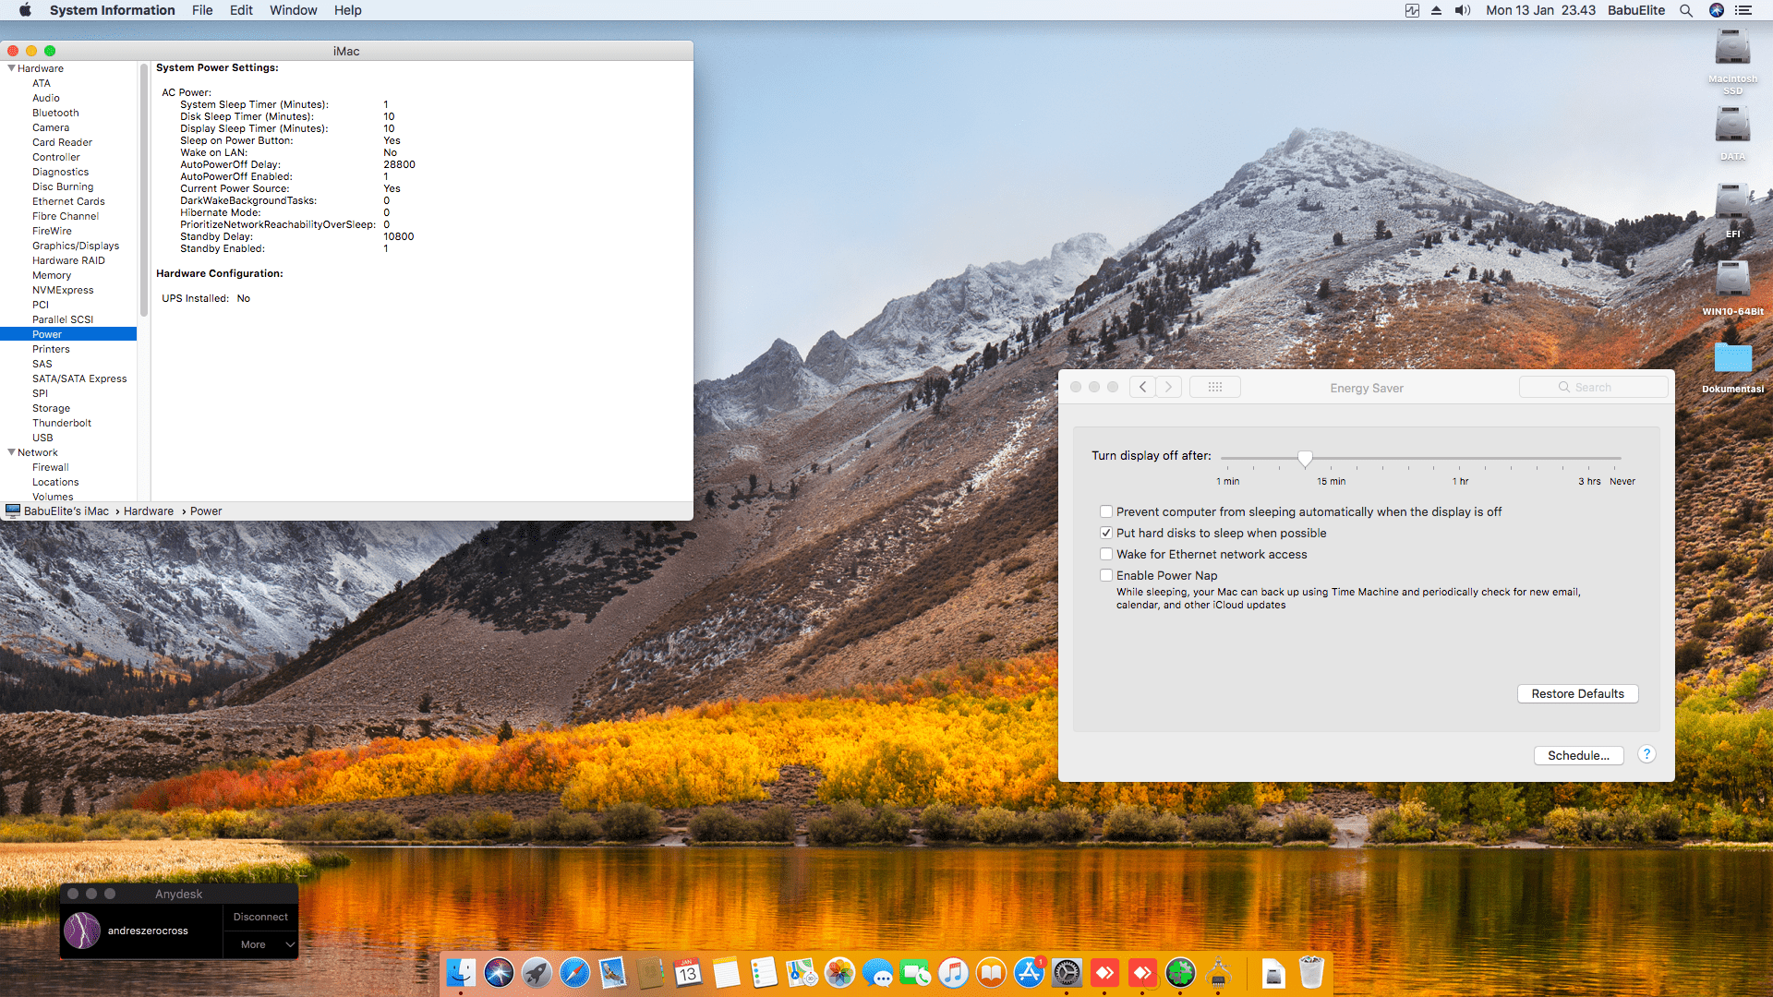1773x997 pixels.
Task: Launch the App Store
Action: (x=1029, y=972)
